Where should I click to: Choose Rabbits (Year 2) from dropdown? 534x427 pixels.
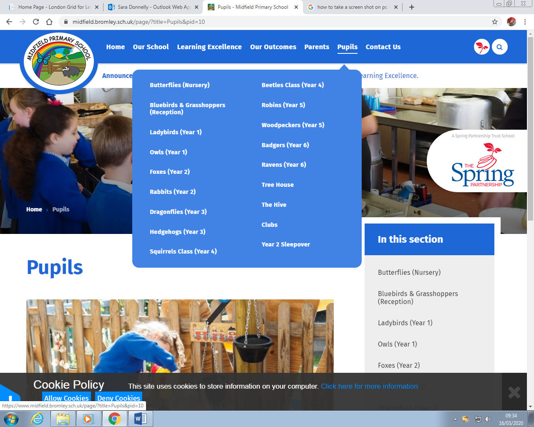tap(173, 192)
